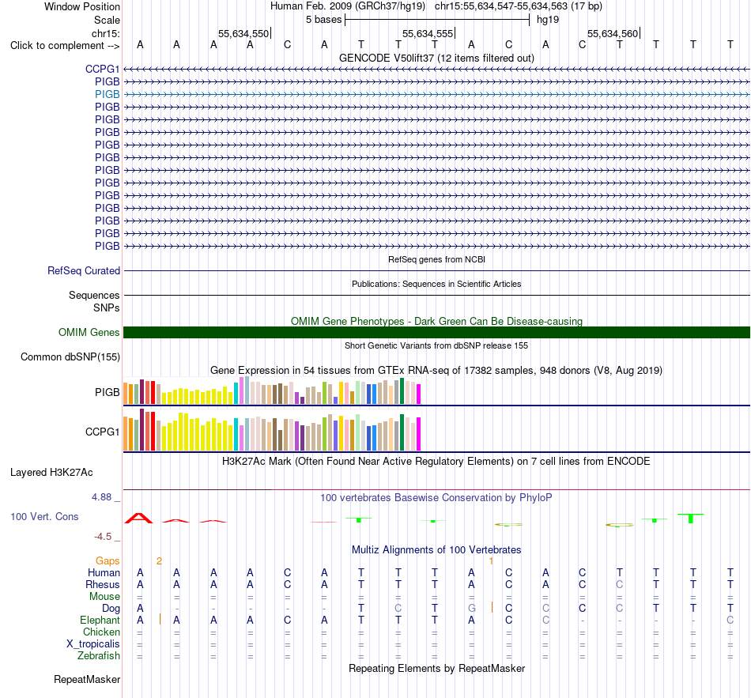Screen dimensions: 751x698
Task: Click the 4.88 PhyloP upper scale value
Action: pyautogui.click(x=101, y=497)
